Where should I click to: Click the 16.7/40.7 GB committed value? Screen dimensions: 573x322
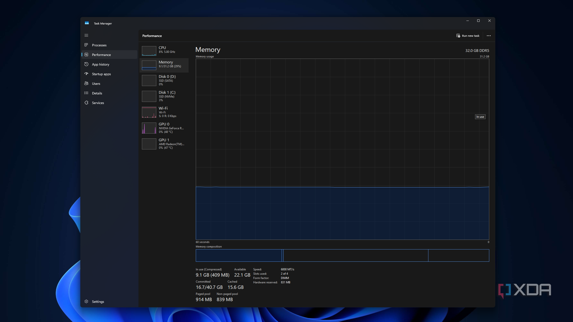(x=209, y=287)
